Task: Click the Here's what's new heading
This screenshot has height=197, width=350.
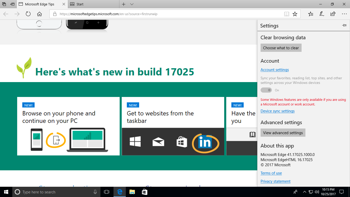Action: 115,72
